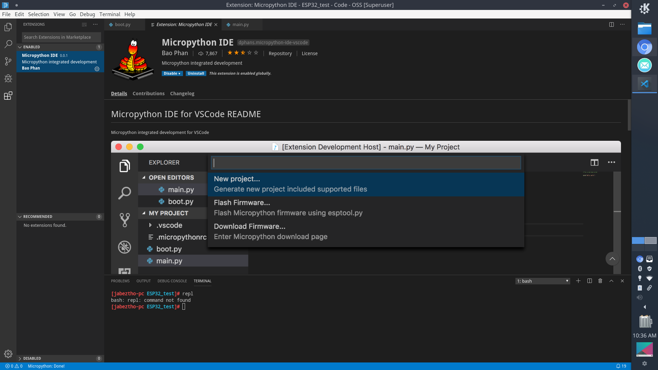Open the system tray volume icon
This screenshot has height=370, width=658.
[x=639, y=297]
